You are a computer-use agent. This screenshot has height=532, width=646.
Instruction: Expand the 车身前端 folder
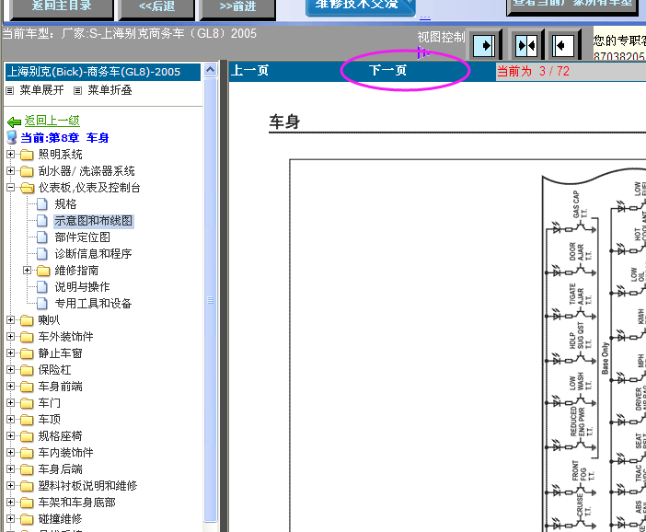coord(11,387)
